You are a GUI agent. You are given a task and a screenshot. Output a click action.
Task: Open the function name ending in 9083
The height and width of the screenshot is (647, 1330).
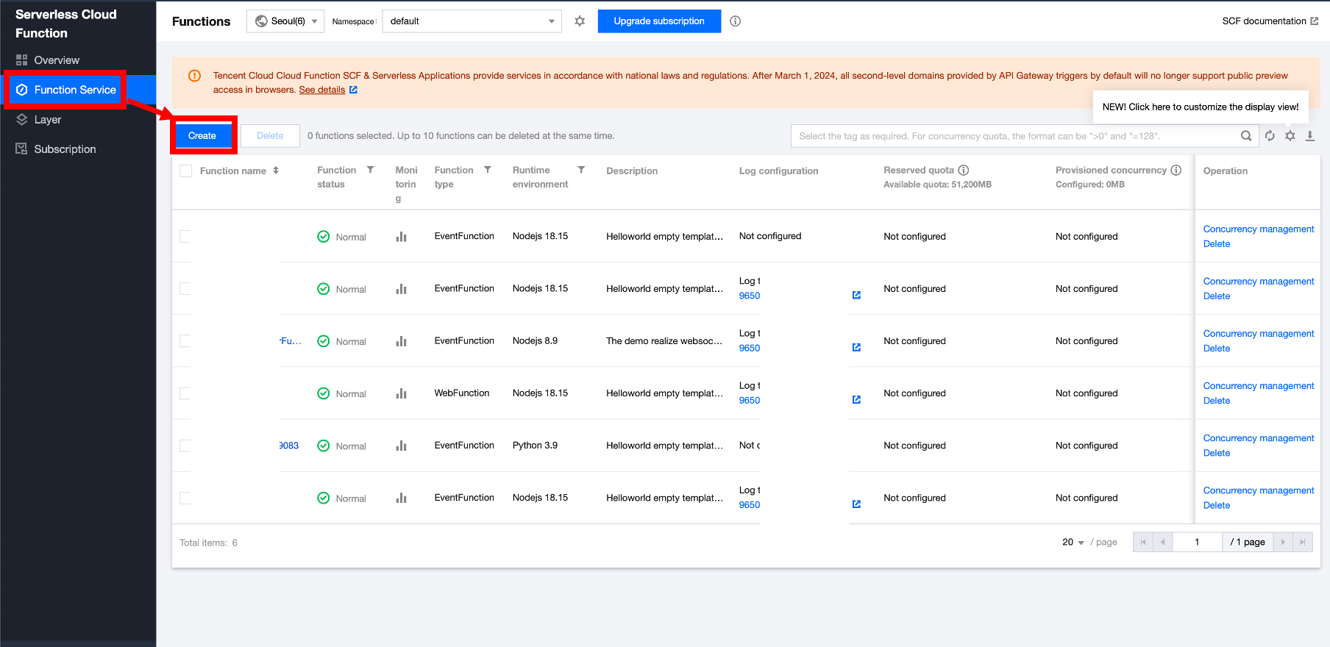pos(289,446)
